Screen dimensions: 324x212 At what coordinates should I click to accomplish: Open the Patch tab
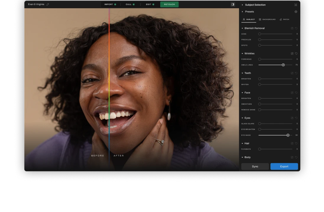pos(284,19)
